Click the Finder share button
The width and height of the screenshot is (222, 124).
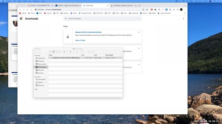[77, 52]
